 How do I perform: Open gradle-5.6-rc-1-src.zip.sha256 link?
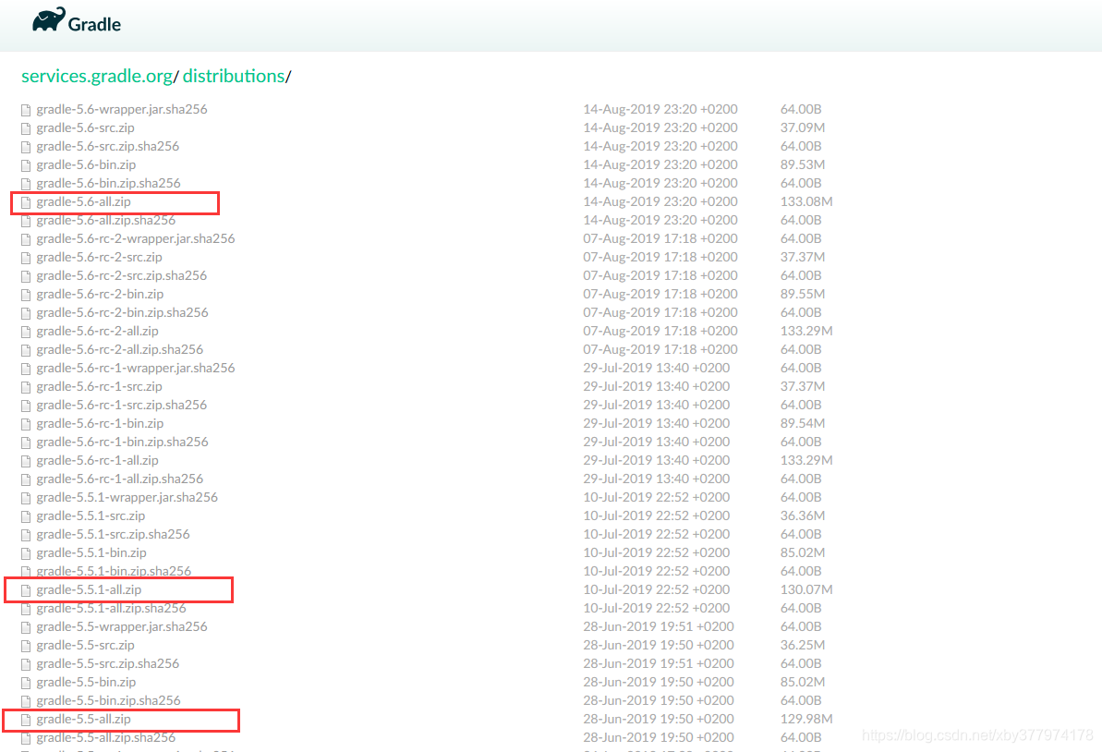(x=122, y=405)
